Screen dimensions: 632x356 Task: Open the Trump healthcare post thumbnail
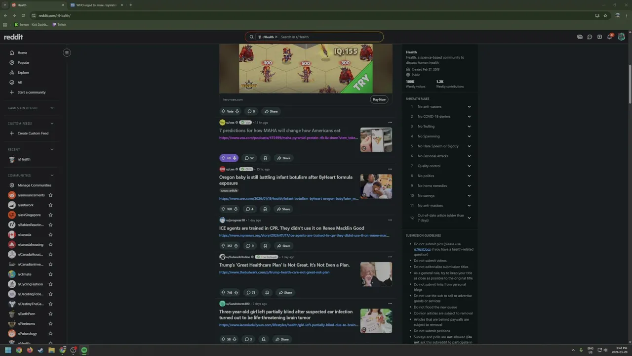(376, 274)
